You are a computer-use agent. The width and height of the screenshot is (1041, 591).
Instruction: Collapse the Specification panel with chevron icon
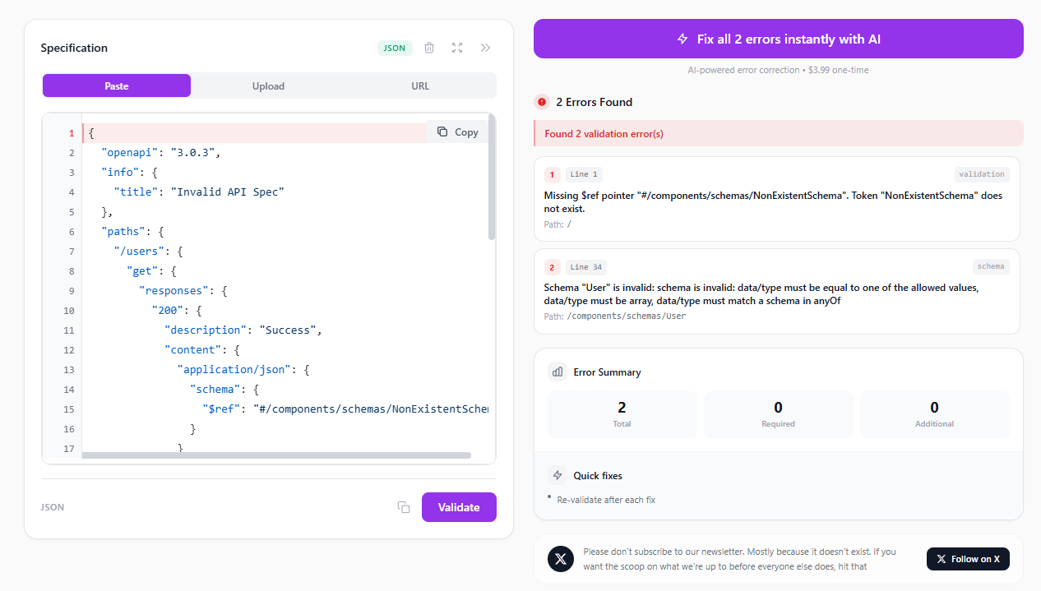485,48
